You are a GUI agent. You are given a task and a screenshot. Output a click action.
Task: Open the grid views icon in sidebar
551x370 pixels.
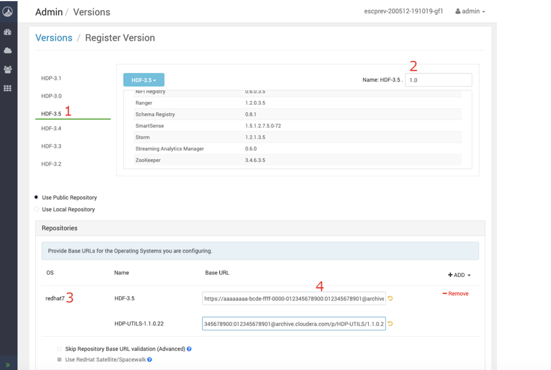point(8,88)
